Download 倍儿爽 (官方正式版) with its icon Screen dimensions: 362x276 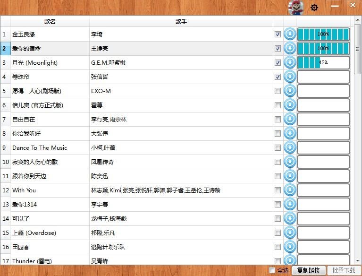pyautogui.click(x=290, y=105)
